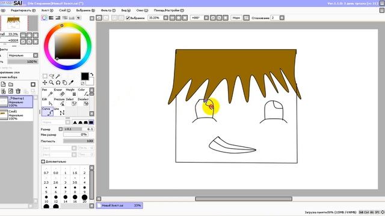385x216 pixels.
Task: Click the navigator canvas thumbnail
Action: tap(14, 23)
